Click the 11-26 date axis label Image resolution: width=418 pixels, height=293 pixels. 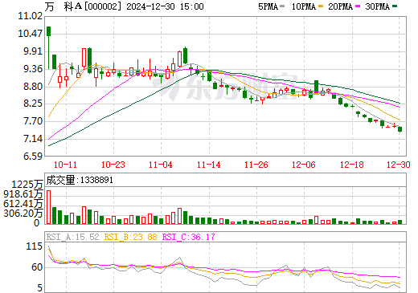click(x=256, y=165)
